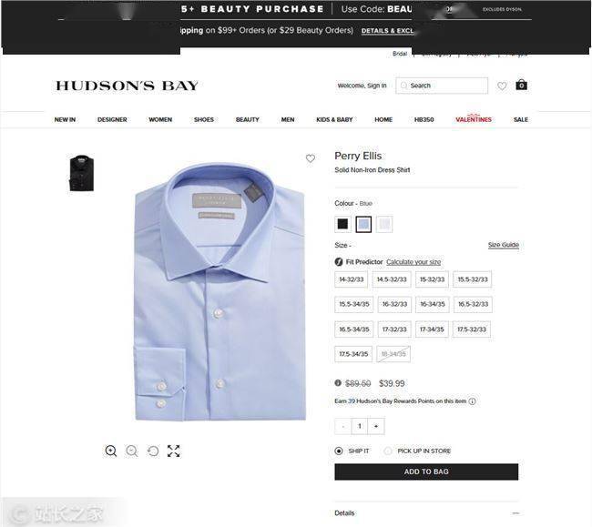Reset image view with rotate icon
The image size is (592, 527).
click(x=153, y=451)
